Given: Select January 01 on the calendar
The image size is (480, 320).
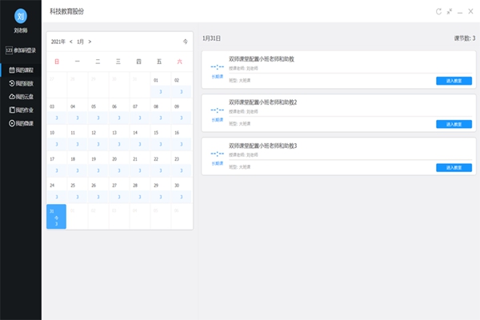Looking at the screenshot, I should point(160,85).
